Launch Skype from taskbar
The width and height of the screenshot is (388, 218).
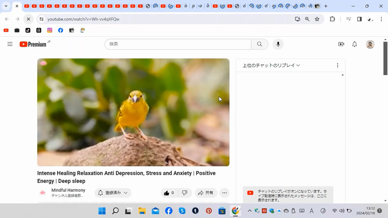[x=182, y=211]
